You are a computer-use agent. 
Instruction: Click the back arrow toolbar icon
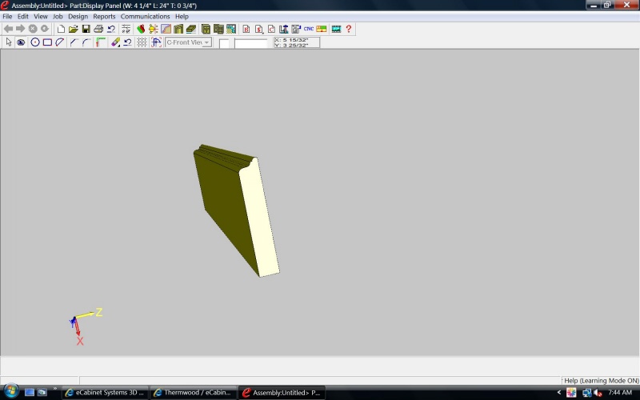8,29
